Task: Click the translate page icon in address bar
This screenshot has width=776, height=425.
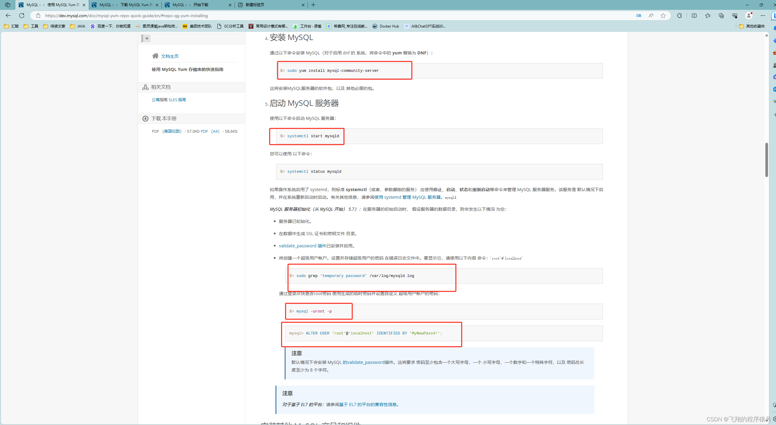Action: point(639,16)
